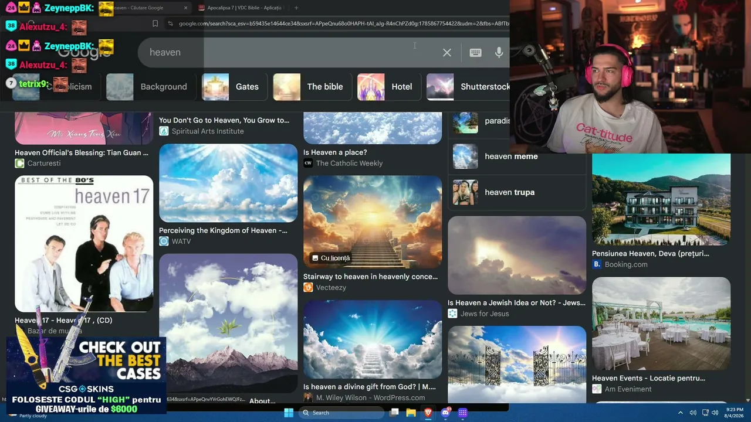751x422 pixels.
Task: Open the mountain and clouds image thumbnail
Action: [228, 323]
